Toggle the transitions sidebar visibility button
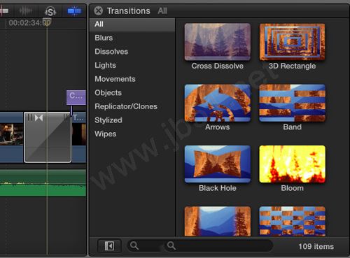Viewport: 350px width, 258px height. coord(109,246)
